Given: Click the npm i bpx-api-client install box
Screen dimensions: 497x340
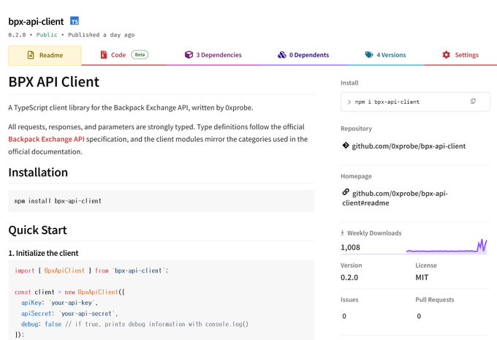Looking at the screenshot, I should (x=415, y=102).
